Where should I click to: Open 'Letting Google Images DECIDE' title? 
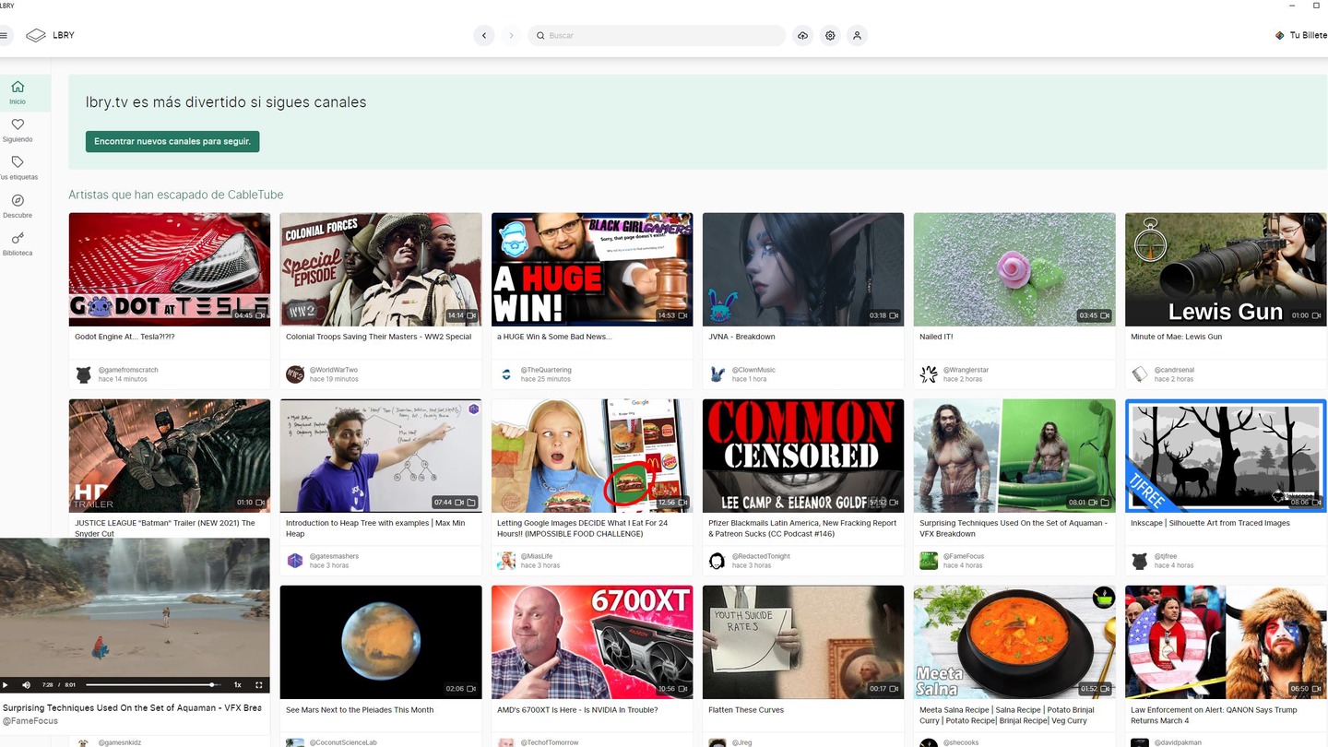click(x=583, y=528)
